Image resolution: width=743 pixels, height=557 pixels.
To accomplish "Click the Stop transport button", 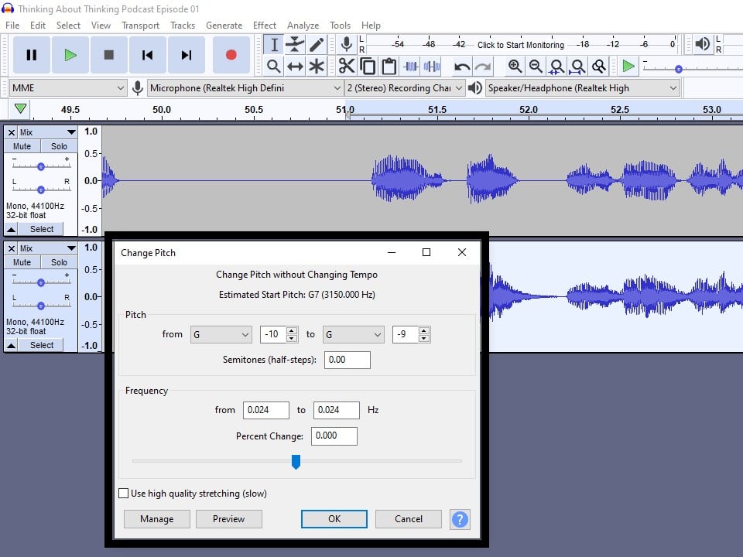I will [x=109, y=55].
